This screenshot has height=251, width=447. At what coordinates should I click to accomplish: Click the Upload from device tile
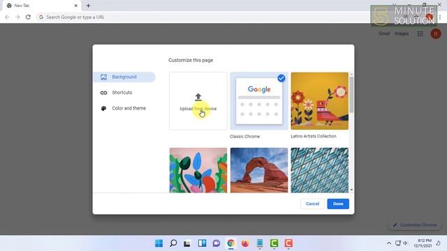point(198,101)
